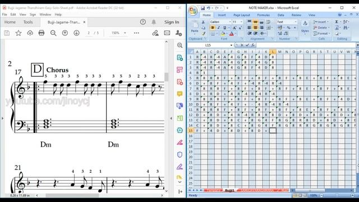Open the Export PDF tool in Acrobat sidebar
The height and width of the screenshot is (202, 359).
(x=179, y=57)
